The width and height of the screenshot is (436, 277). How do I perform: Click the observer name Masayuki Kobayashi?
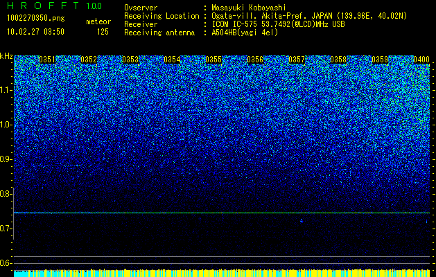pos(249,8)
